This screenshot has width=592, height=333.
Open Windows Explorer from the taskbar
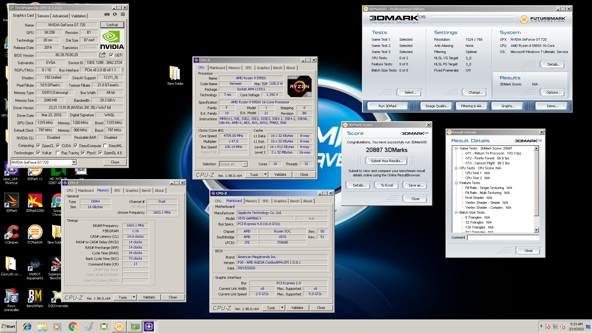click(42, 327)
